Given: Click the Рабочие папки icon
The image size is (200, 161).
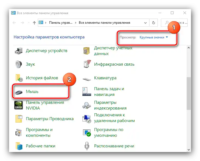Looking at the screenshot, I should (x=19, y=146).
